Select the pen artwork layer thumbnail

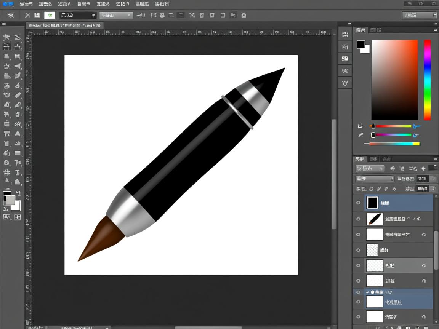tap(374, 219)
